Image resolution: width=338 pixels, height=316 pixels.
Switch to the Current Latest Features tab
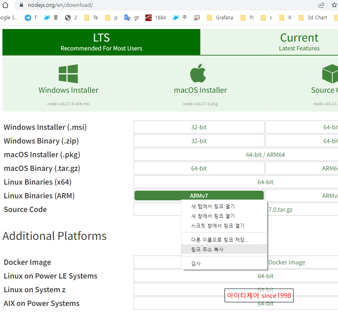pyautogui.click(x=269, y=42)
